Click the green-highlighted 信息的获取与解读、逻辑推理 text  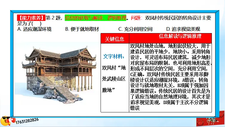click(95, 18)
